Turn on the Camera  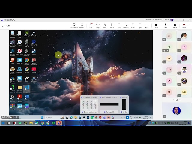pyautogui.click(x=156, y=26)
